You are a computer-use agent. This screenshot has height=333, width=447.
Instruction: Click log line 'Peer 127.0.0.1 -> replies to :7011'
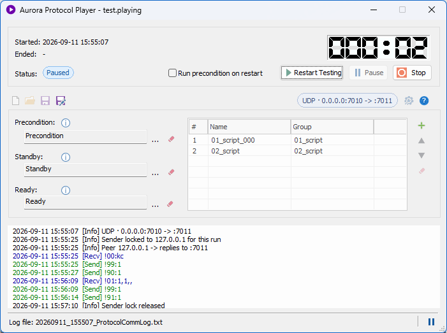click(110, 248)
